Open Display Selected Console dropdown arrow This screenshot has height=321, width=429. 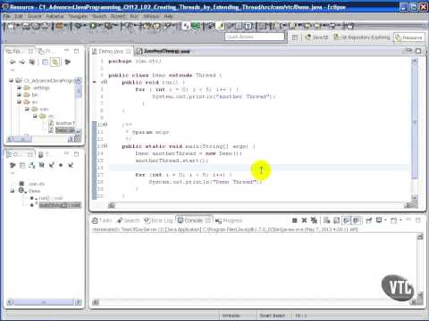(x=385, y=220)
